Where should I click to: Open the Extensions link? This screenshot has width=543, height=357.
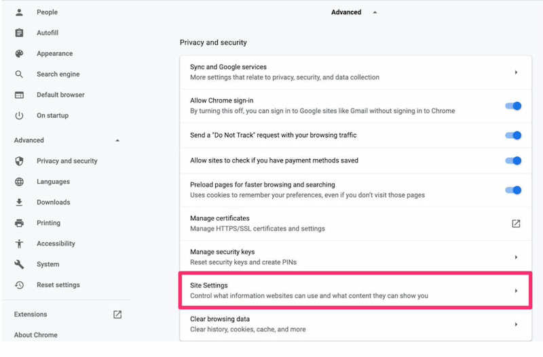pyautogui.click(x=31, y=314)
